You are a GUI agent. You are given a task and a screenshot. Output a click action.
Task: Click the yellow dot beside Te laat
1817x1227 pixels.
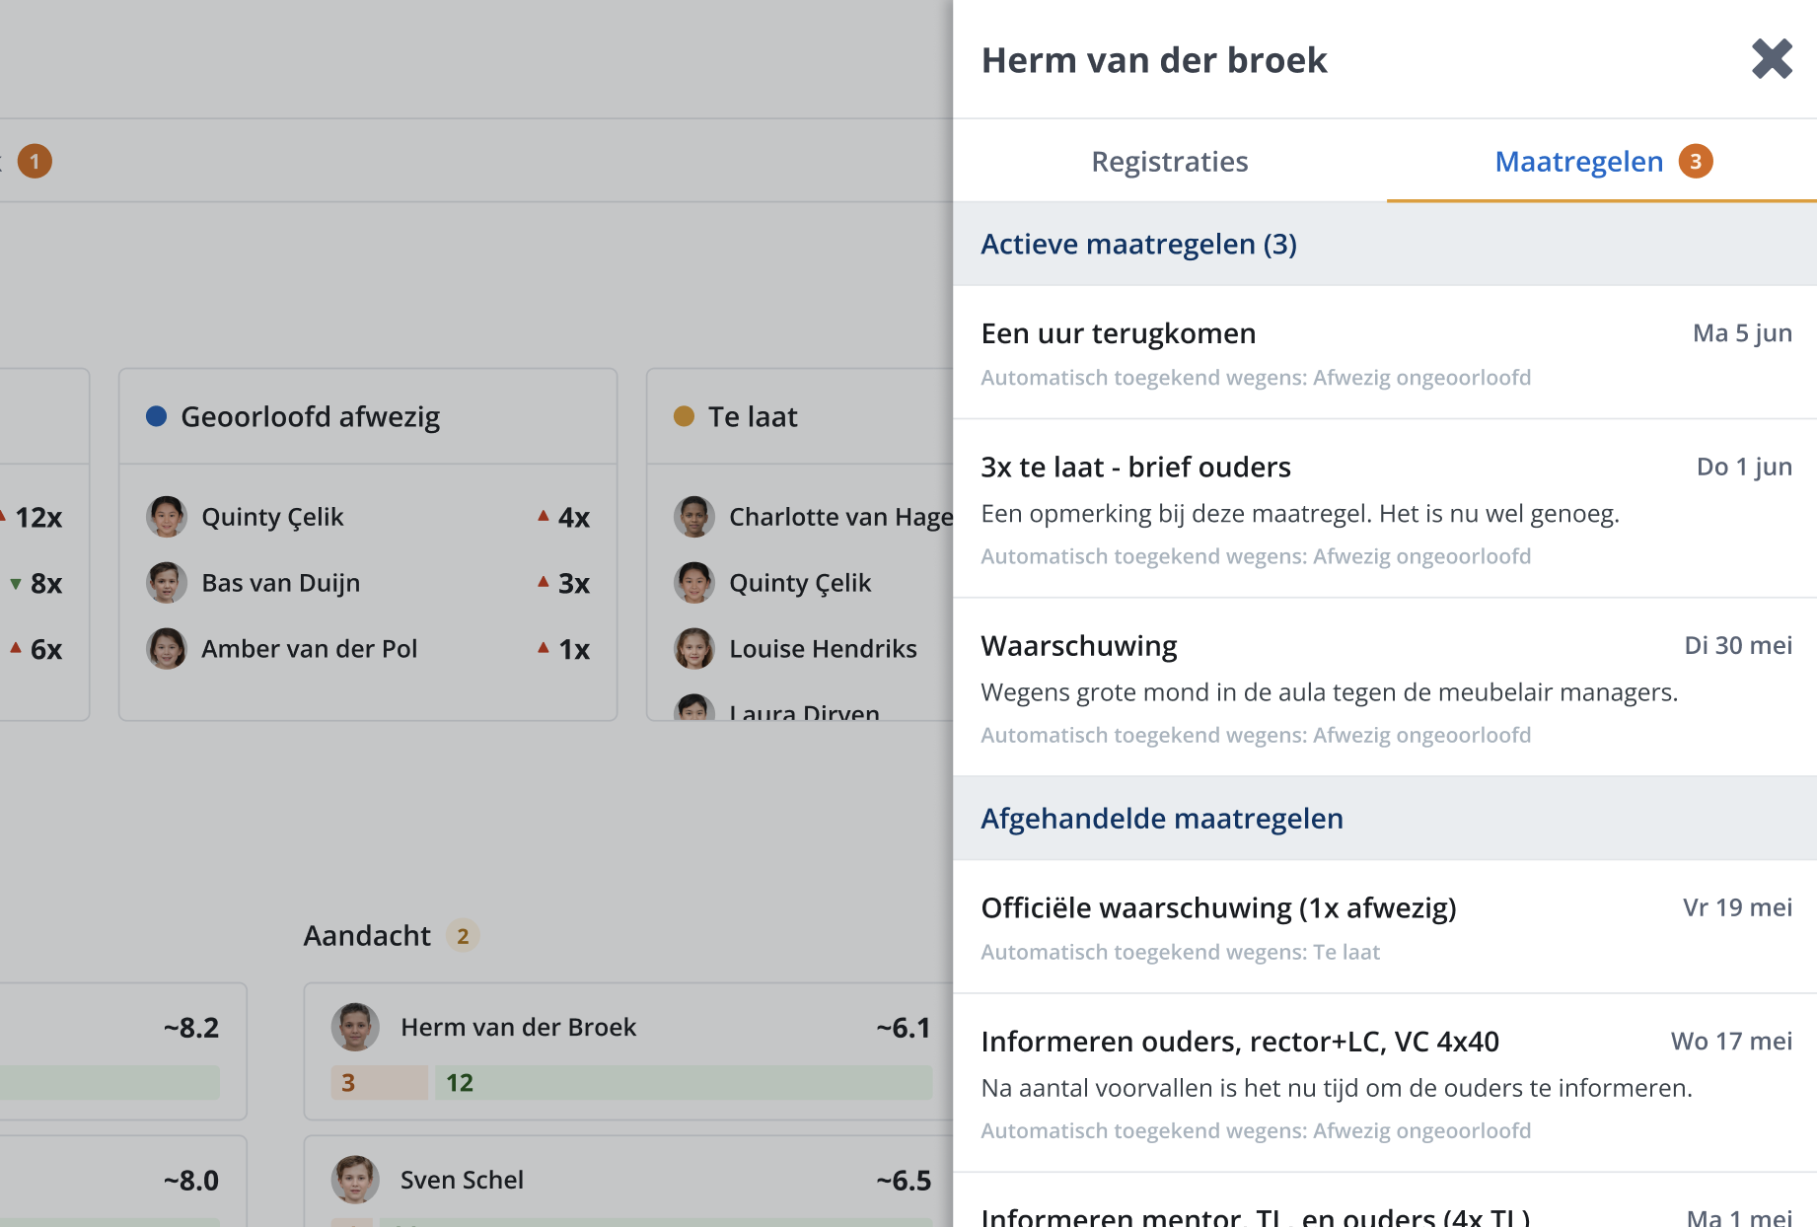(684, 416)
